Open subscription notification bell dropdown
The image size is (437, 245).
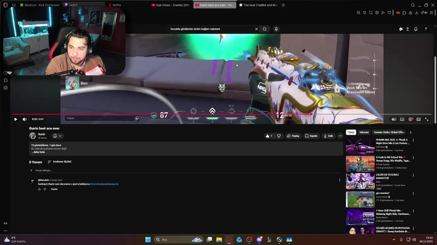pyautogui.click(x=57, y=136)
